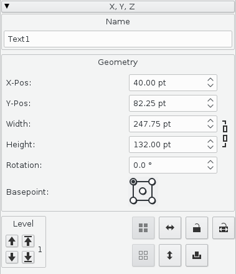Toggle the enable printing icon
The image size is (236, 274).
[x=197, y=255]
